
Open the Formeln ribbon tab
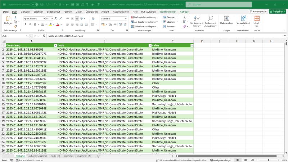[68, 12]
